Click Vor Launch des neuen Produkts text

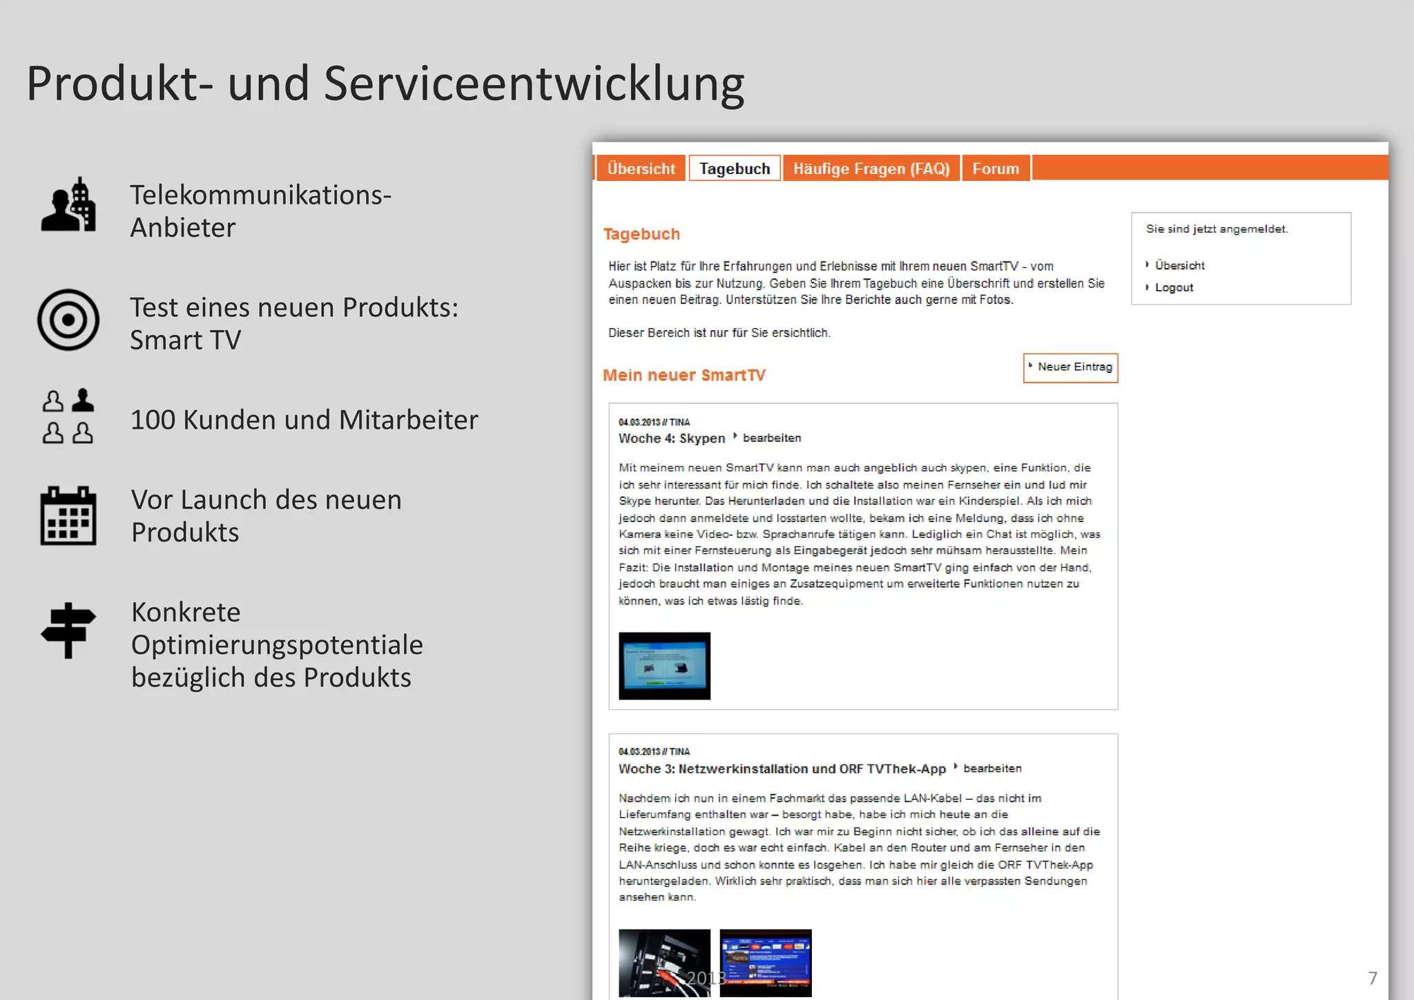click(267, 515)
